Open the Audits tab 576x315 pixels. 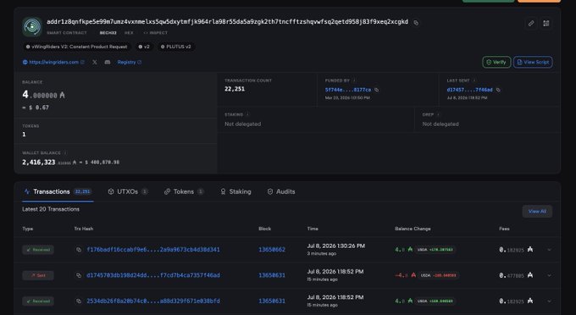[x=281, y=191]
